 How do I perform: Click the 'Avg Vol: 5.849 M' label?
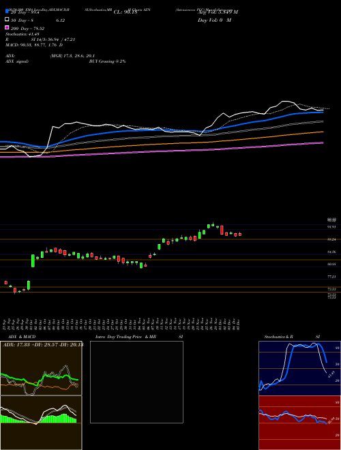point(218,12)
